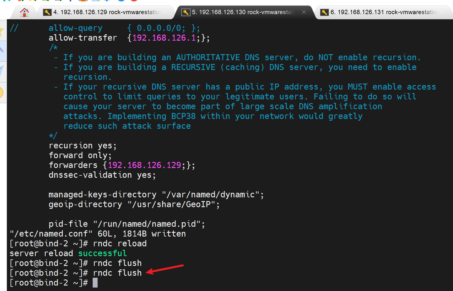Viewport: 453px width, 291px height.
Task: Click the 'pid-file' path line
Action: pos(127,224)
